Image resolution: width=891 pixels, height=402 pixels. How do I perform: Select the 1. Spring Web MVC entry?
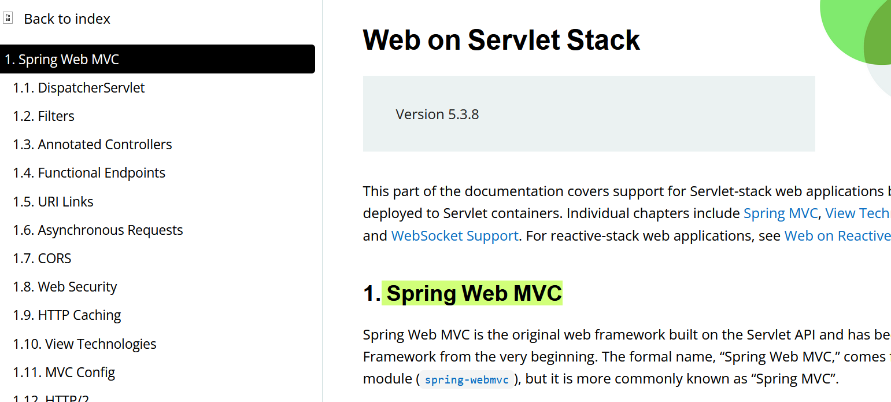point(157,59)
